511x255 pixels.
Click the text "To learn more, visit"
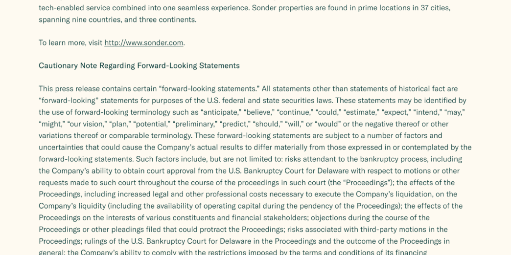coord(70,42)
